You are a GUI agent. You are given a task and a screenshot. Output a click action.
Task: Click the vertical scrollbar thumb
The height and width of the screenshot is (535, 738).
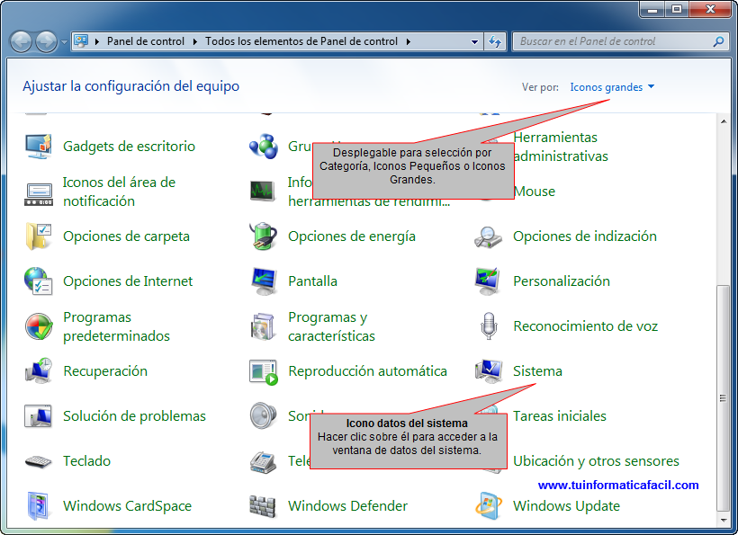[723, 397]
